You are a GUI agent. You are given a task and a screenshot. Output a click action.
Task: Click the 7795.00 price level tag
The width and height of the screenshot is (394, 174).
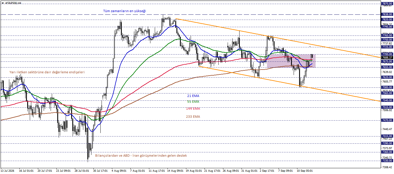387,27
